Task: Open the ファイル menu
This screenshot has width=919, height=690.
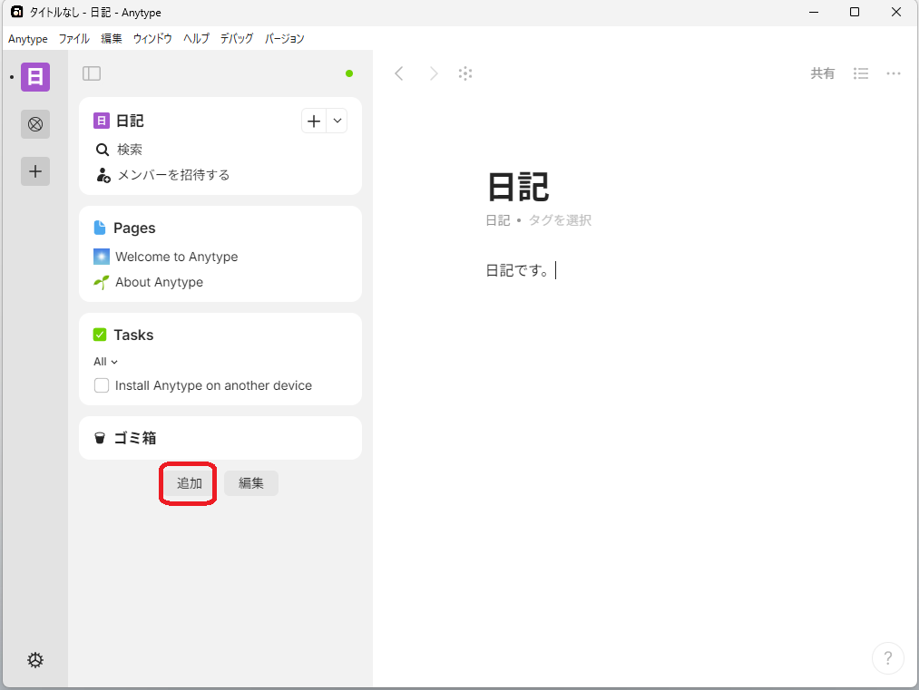Action: click(x=73, y=39)
